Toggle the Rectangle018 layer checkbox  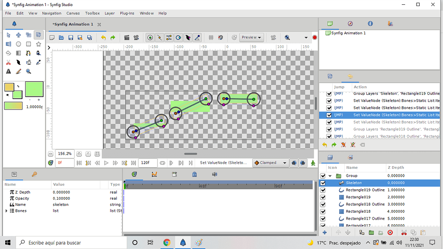click(322, 211)
